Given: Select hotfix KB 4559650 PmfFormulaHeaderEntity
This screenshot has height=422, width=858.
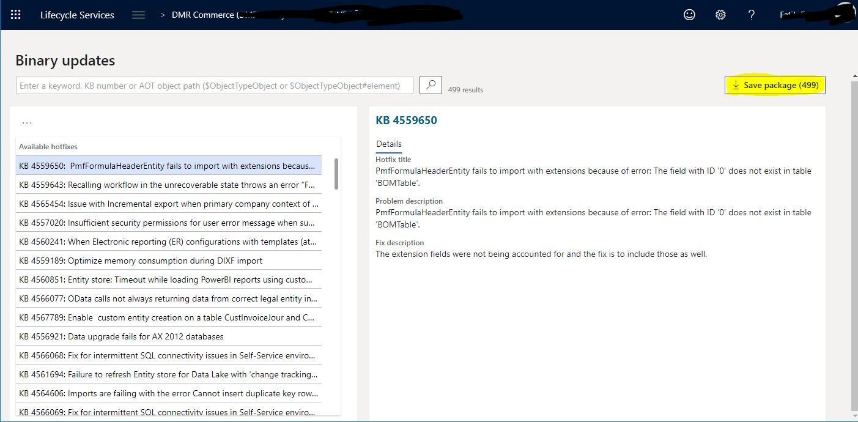Looking at the screenshot, I should coord(169,166).
